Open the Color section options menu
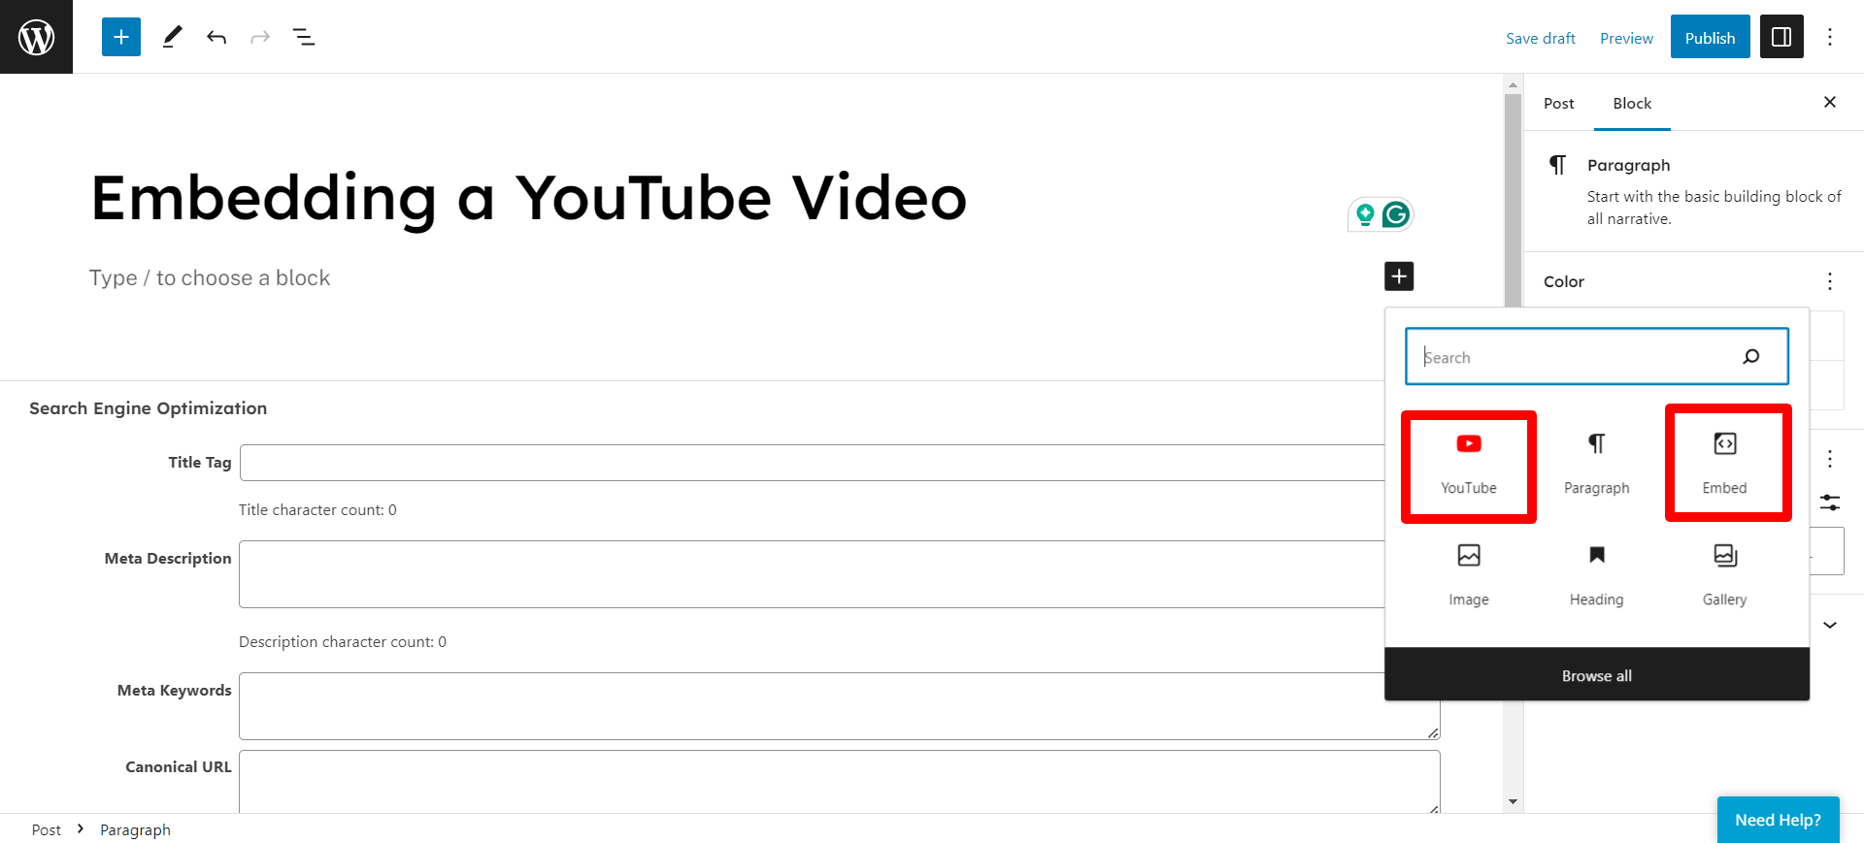The image size is (1864, 843). (1829, 281)
